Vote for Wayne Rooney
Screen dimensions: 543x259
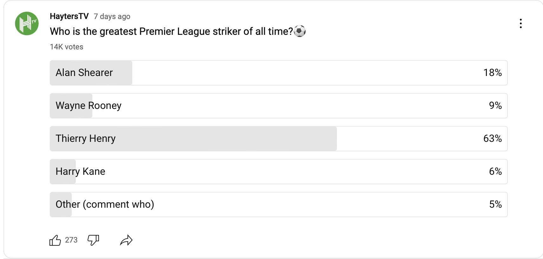tap(278, 106)
